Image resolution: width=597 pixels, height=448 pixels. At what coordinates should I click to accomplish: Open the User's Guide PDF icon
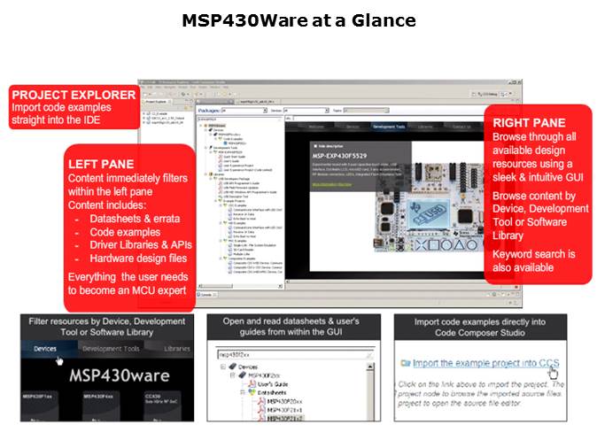pyautogui.click(x=252, y=384)
